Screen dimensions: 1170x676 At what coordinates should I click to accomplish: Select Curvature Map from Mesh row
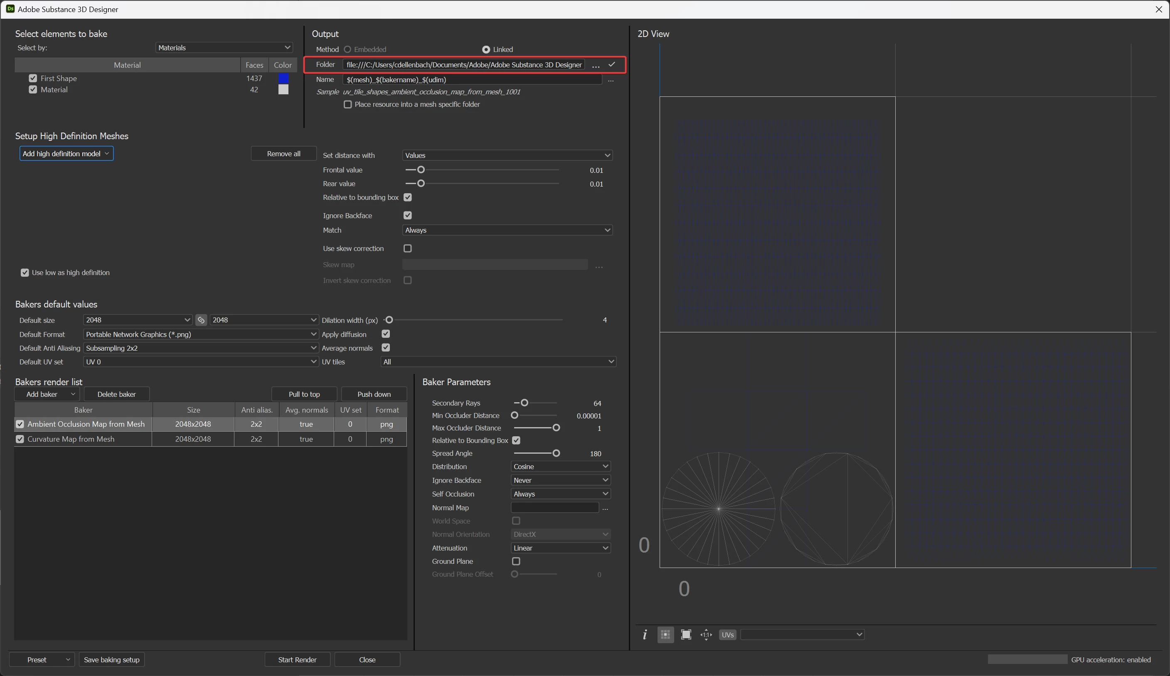point(71,439)
